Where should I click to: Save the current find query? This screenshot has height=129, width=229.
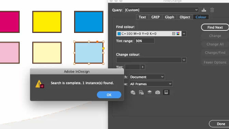tap(204, 10)
